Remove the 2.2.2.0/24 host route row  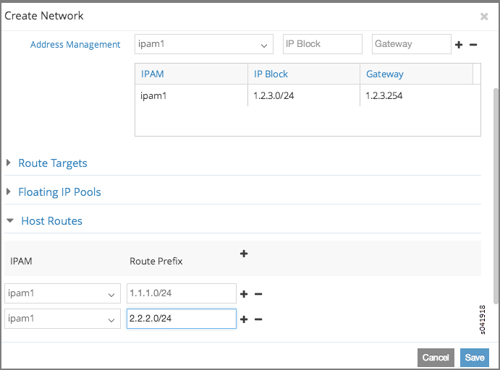(x=258, y=319)
